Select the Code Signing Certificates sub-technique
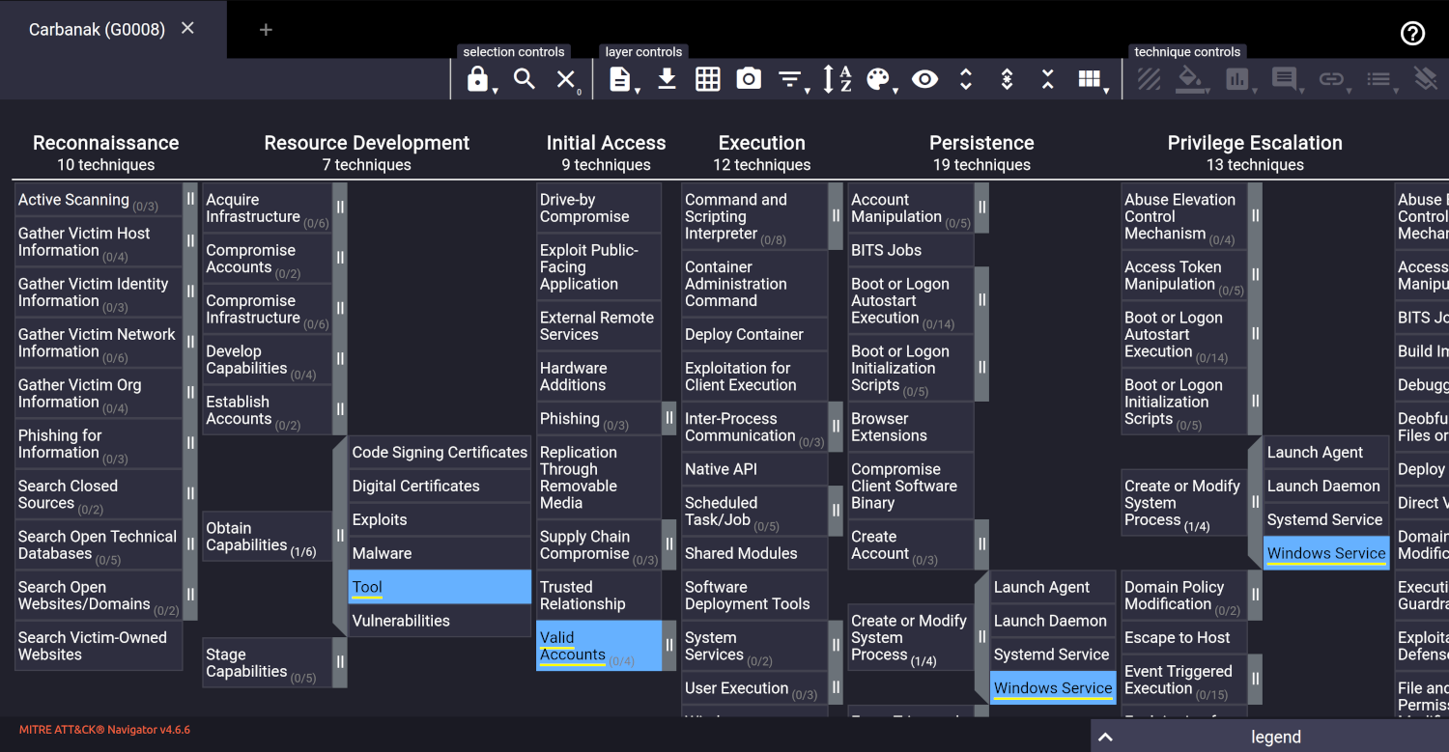This screenshot has height=752, width=1449. [x=440, y=453]
